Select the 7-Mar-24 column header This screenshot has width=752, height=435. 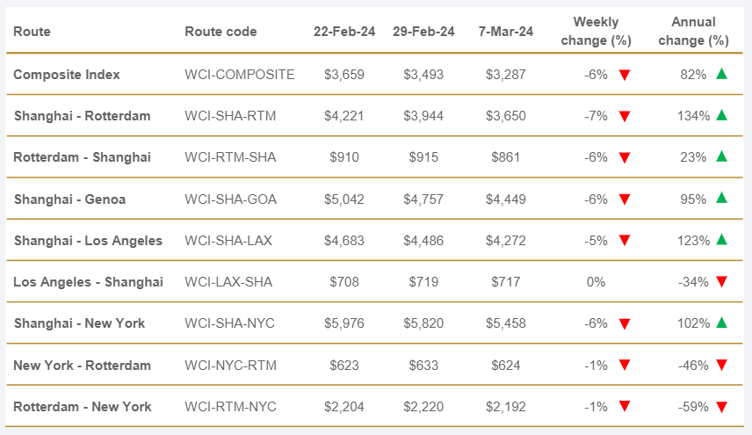(506, 32)
